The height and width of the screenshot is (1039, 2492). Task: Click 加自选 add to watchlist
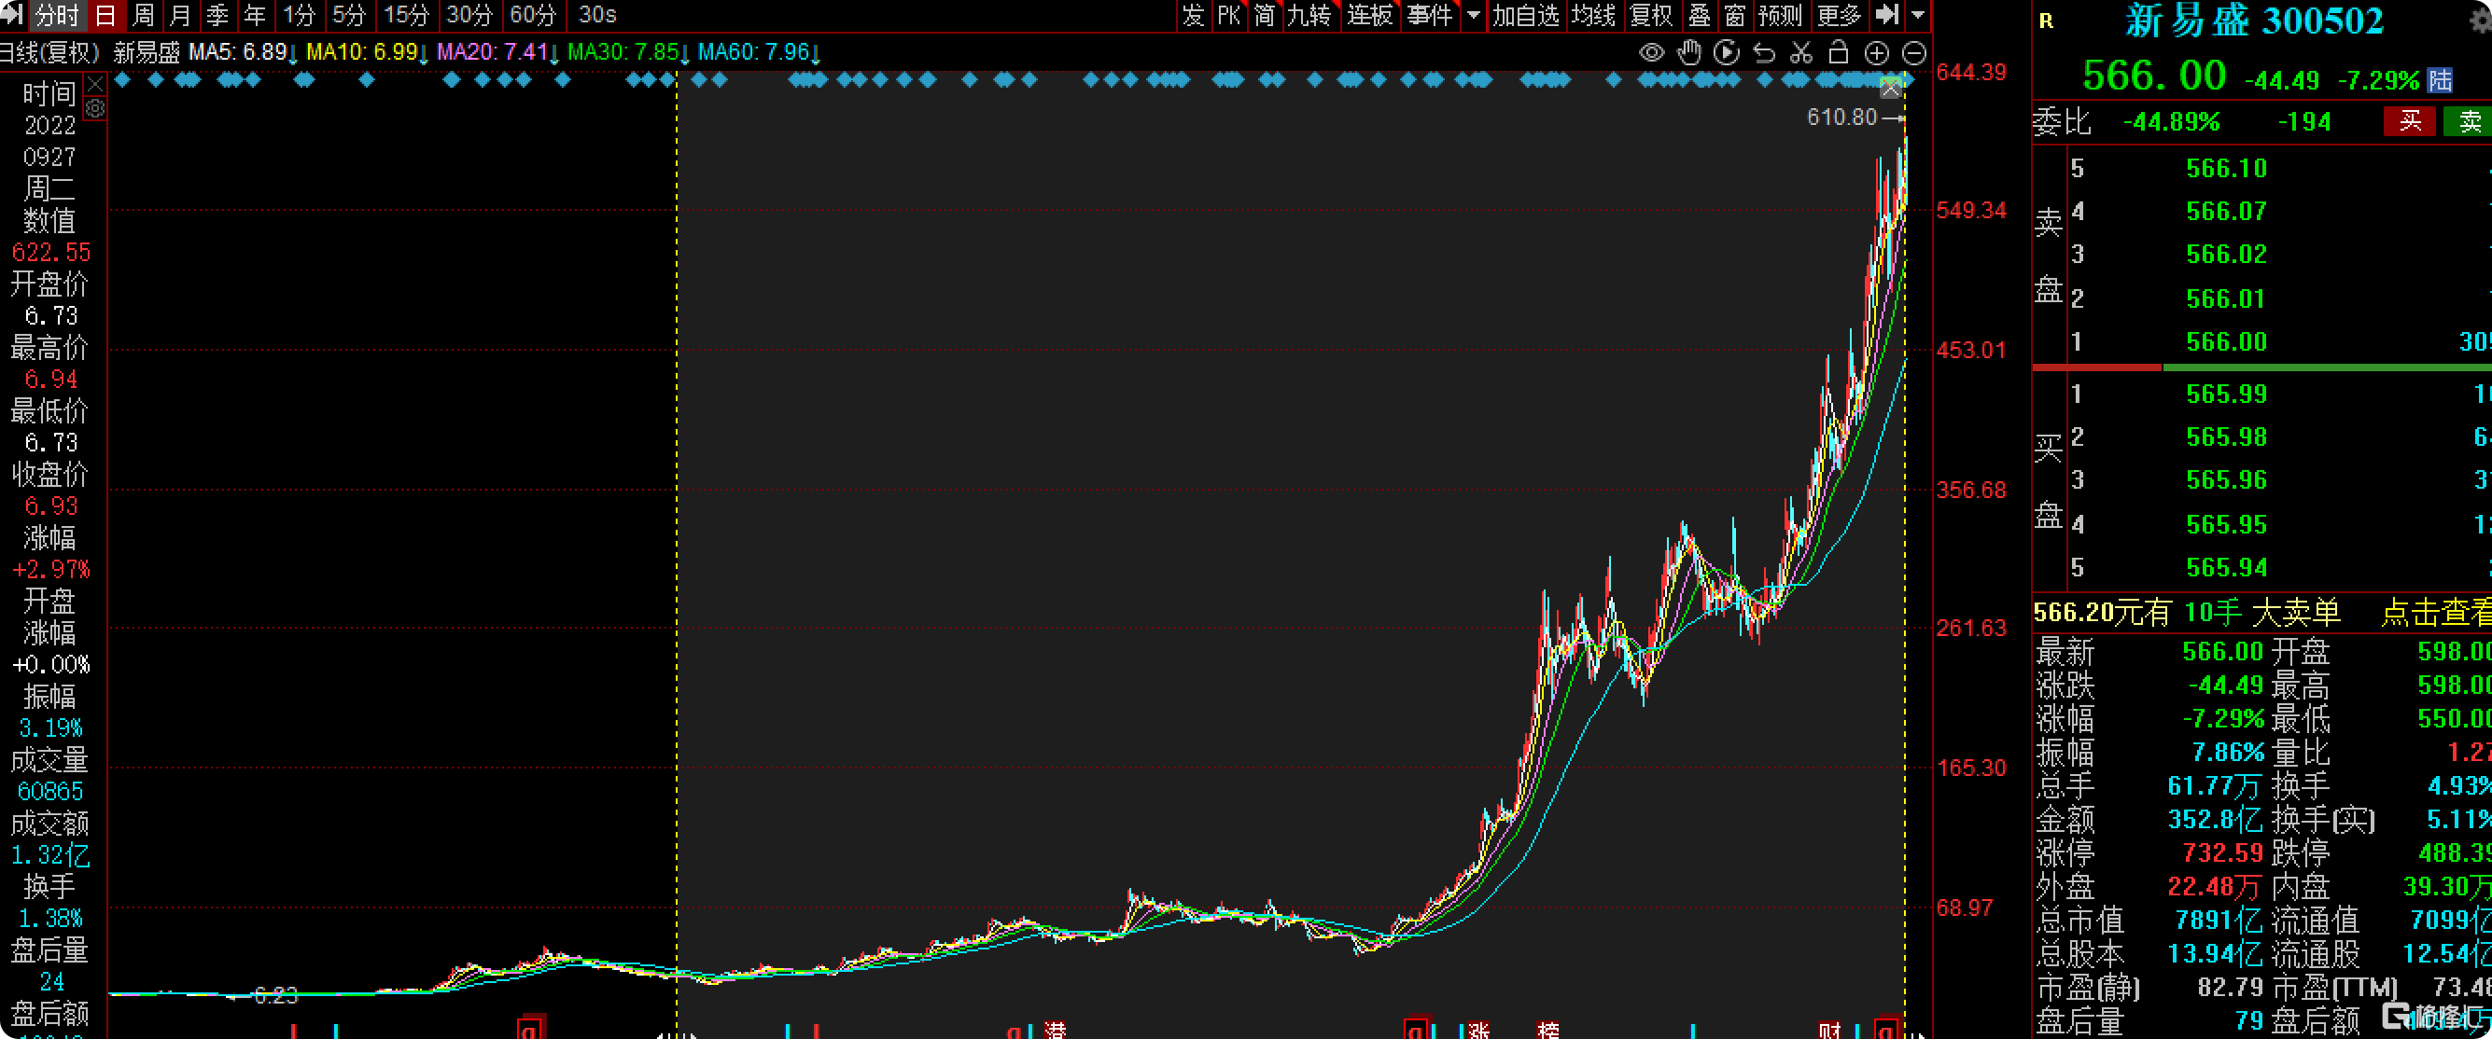pos(1526,15)
